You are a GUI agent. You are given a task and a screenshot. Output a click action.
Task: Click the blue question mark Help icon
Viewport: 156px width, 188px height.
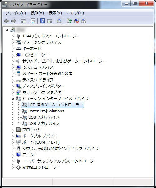pyautogui.click(x=42, y=21)
